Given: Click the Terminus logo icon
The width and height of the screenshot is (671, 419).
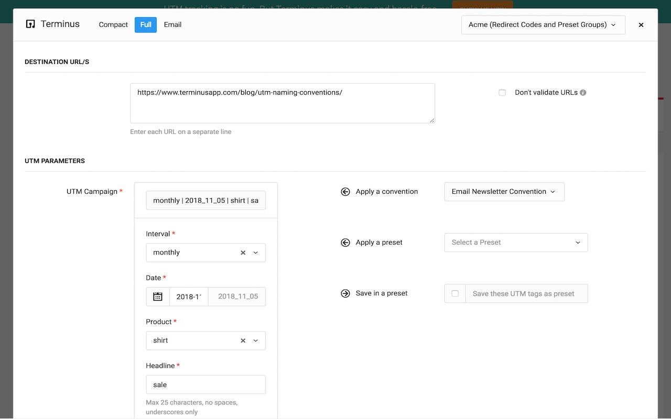Looking at the screenshot, I should pyautogui.click(x=30, y=24).
